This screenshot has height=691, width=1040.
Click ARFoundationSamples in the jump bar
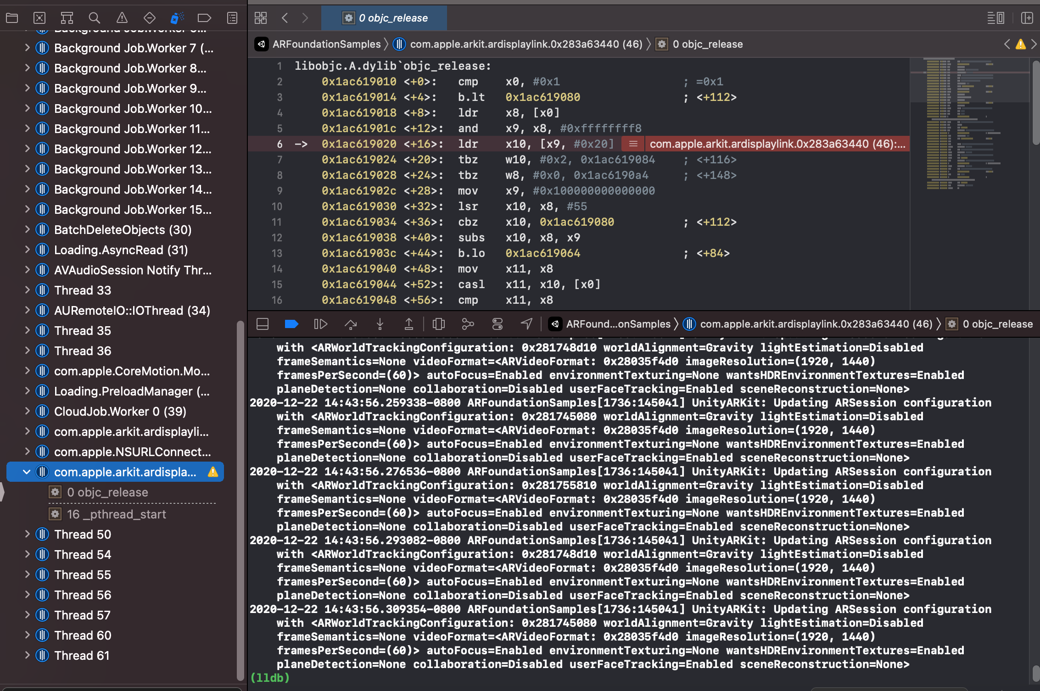pyautogui.click(x=326, y=44)
